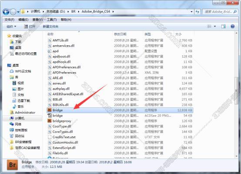241x174 pixels.
Task: Open the 音乐 library
Action: pyautogui.click(x=18, y=107)
